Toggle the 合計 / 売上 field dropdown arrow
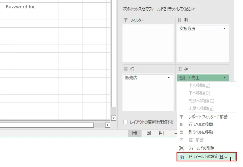 (224, 77)
